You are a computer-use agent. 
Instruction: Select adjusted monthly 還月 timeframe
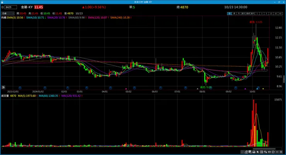(x=253, y=14)
